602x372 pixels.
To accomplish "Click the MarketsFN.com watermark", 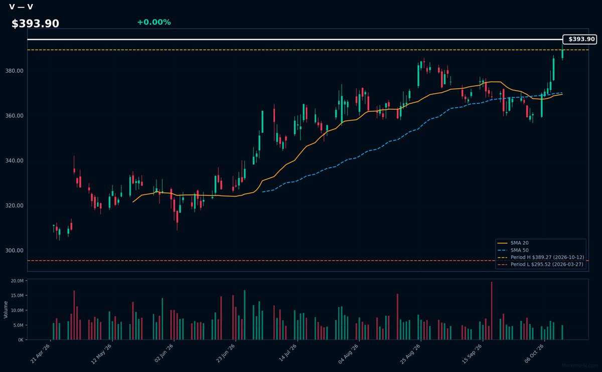I will pyautogui.click(x=580, y=366).
